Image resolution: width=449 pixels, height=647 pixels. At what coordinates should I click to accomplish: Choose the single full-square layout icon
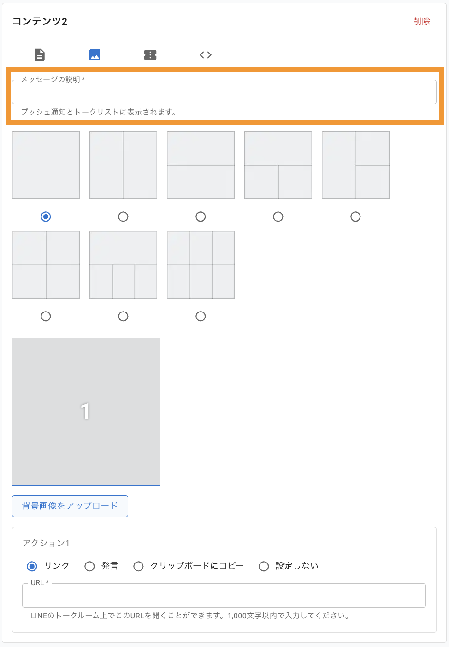[x=46, y=165]
